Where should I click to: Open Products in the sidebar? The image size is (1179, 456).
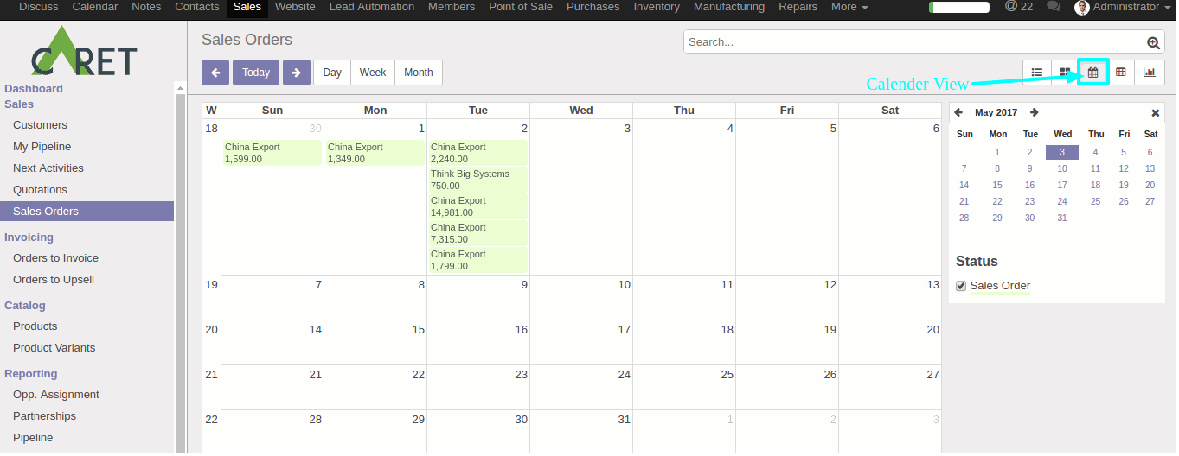point(35,326)
